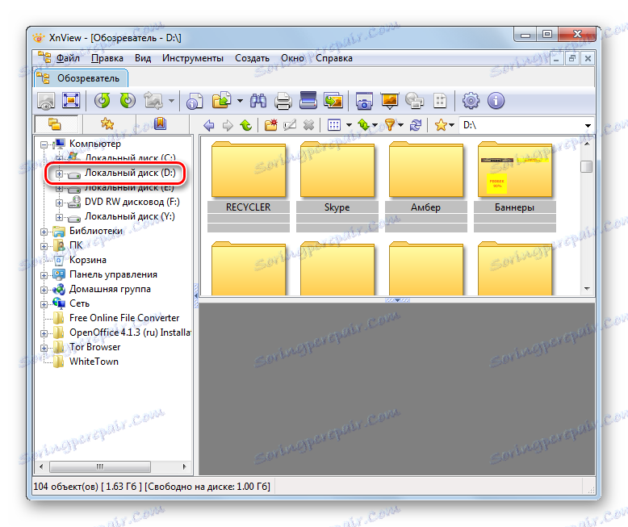Click the blue info About icon
Image resolution: width=628 pixels, height=527 pixels.
tap(496, 101)
